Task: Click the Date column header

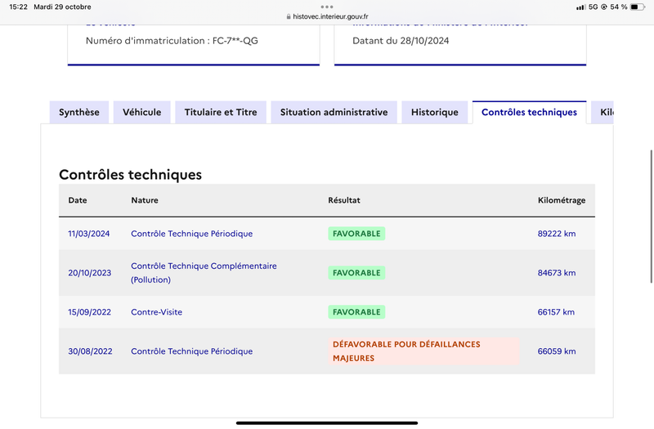Action: point(78,200)
